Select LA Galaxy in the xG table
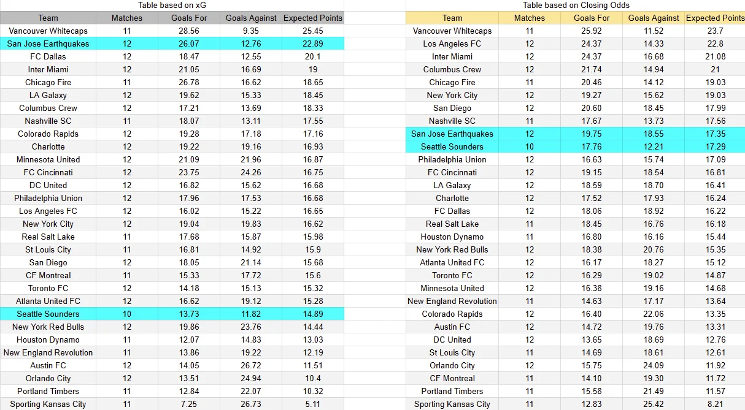 coord(48,95)
